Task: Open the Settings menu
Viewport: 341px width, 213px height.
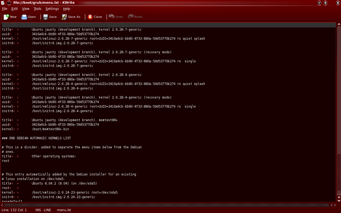Action: coord(52,9)
